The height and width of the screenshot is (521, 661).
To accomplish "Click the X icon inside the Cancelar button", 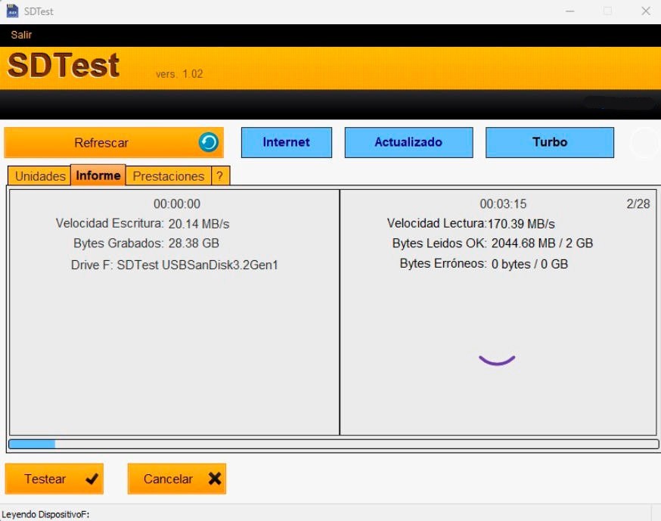I will point(213,478).
